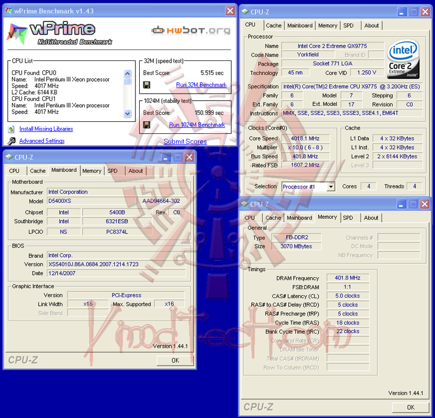Viewport: 435px width, 418px height.
Task: Select SPD tab in the Mainboard CPU-Z window
Action: (x=113, y=171)
